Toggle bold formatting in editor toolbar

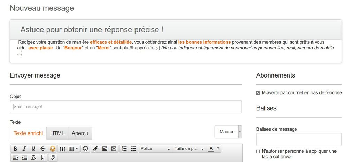[15, 149]
